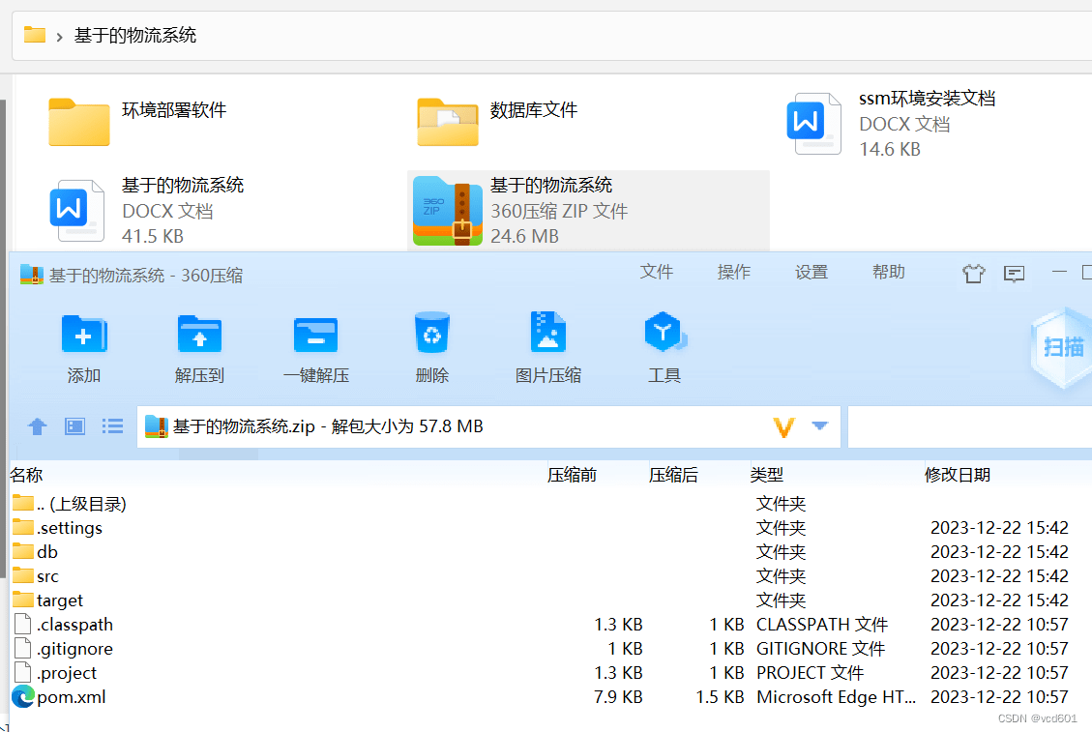Click the 1.5 KB compressed size of pom.xml
Image resolution: width=1092 pixels, height=732 pixels.
721,697
